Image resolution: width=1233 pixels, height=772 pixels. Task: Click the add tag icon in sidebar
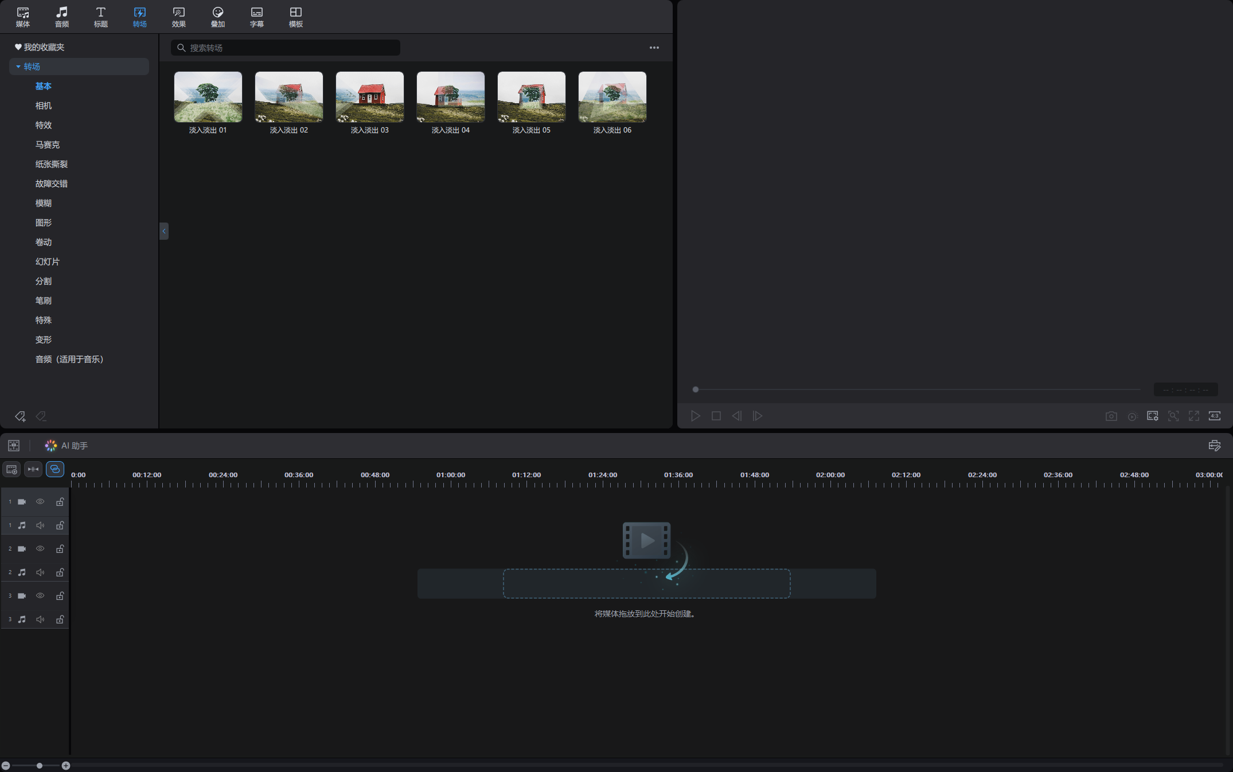(x=20, y=416)
